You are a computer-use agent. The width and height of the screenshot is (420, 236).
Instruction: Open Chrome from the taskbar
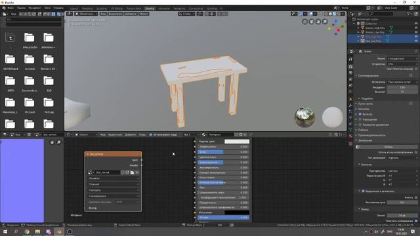27,231
